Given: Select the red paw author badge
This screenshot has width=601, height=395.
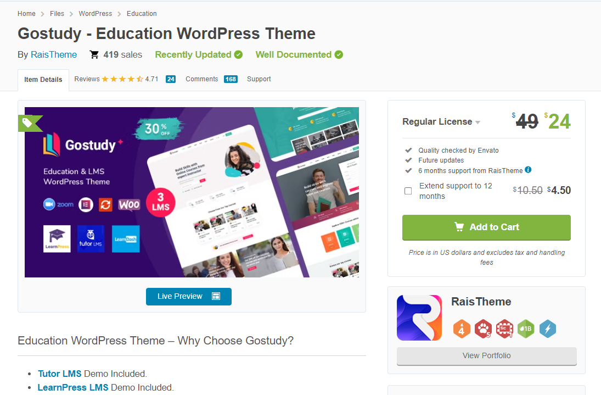Looking at the screenshot, I should 483,328.
